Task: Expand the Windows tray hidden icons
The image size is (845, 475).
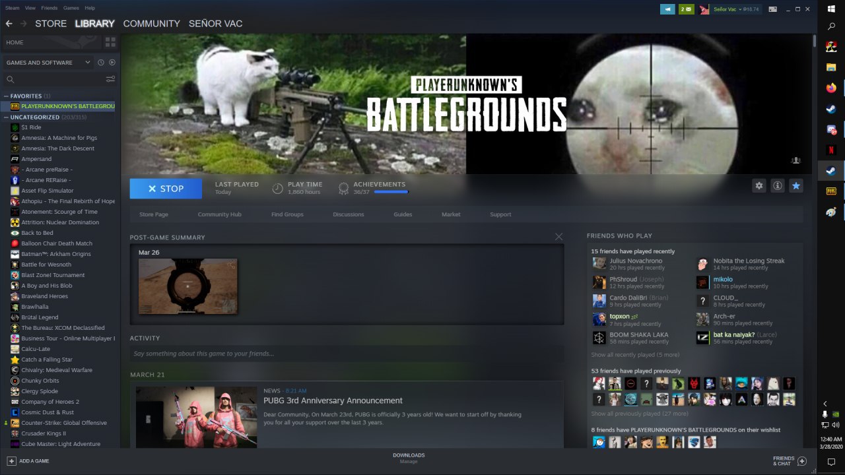Action: point(825,404)
